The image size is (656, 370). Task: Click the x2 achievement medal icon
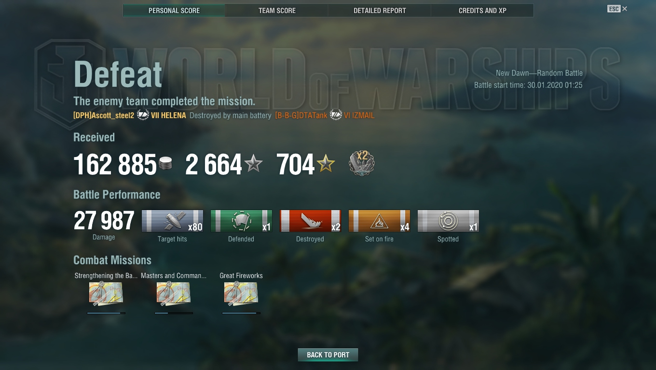[x=362, y=164]
